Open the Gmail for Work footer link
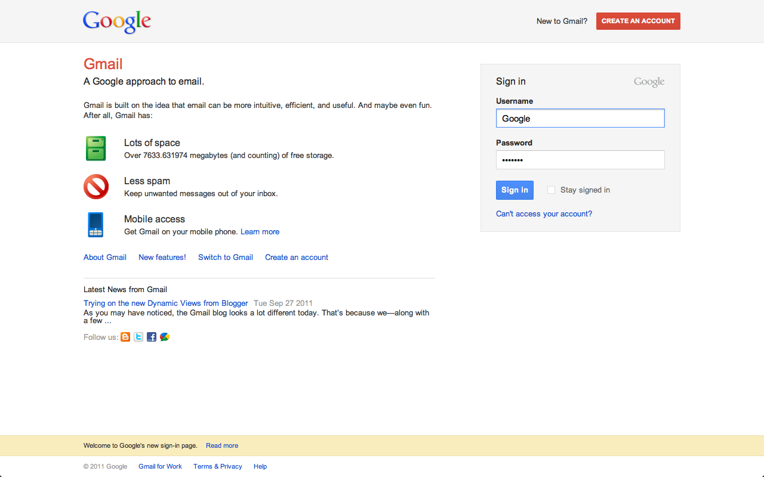This screenshot has height=477, width=764. 160,467
